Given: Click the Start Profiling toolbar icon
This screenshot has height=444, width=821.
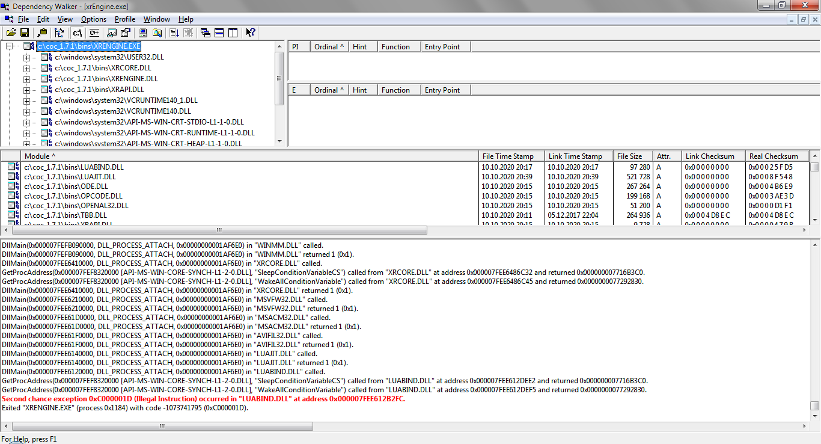Looking at the screenshot, I should click(174, 32).
